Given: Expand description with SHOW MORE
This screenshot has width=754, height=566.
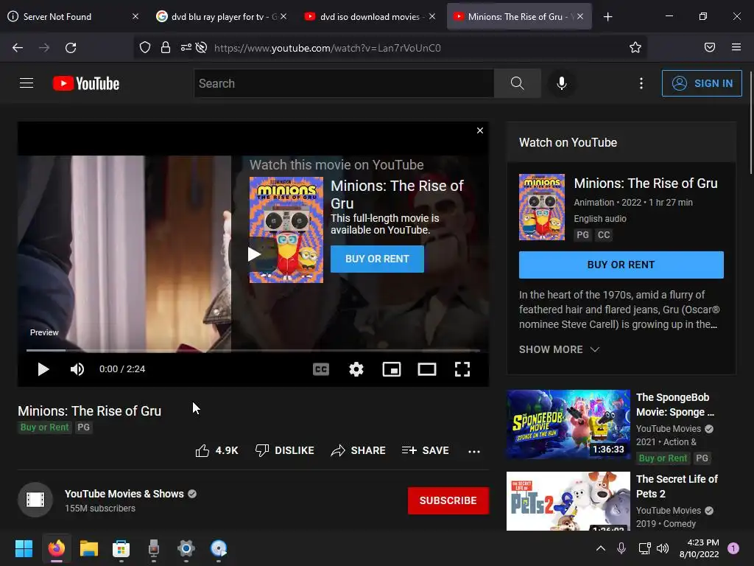Looking at the screenshot, I should click(559, 349).
